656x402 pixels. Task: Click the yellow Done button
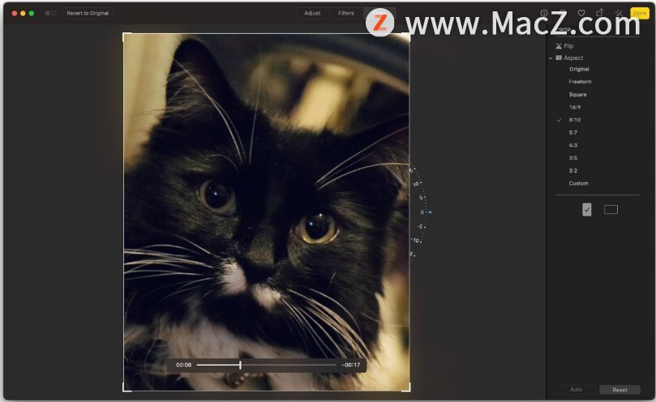[x=639, y=13]
